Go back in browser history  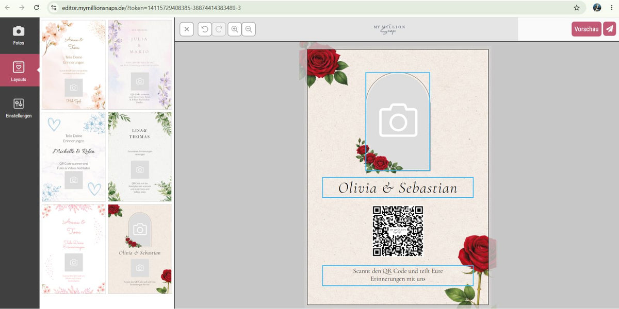pos(7,8)
